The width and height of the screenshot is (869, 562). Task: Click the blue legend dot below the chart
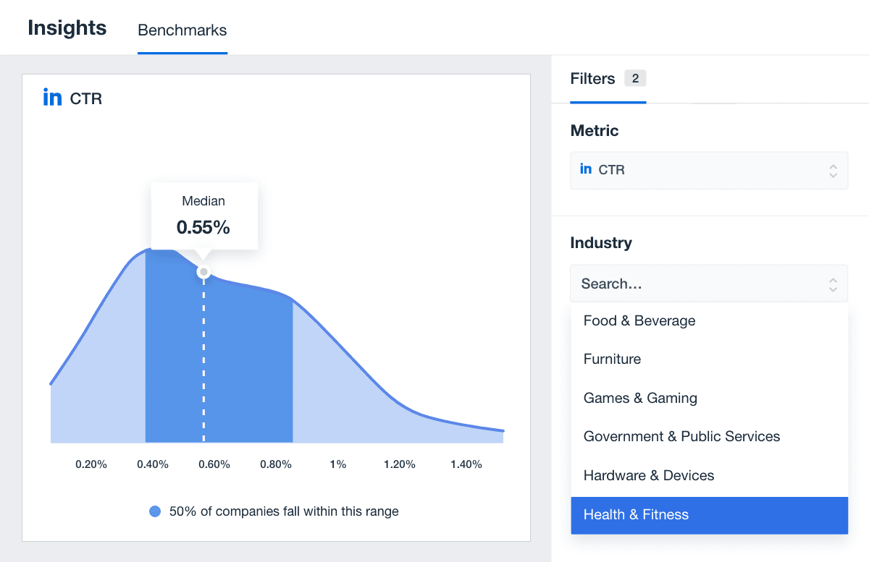coord(155,511)
